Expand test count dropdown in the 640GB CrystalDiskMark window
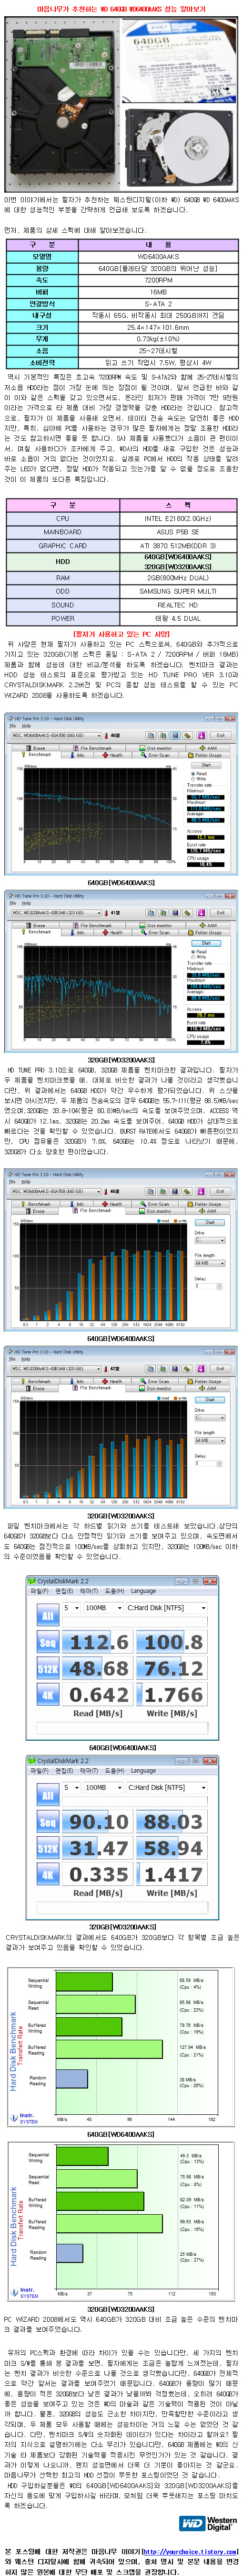 point(76,1608)
